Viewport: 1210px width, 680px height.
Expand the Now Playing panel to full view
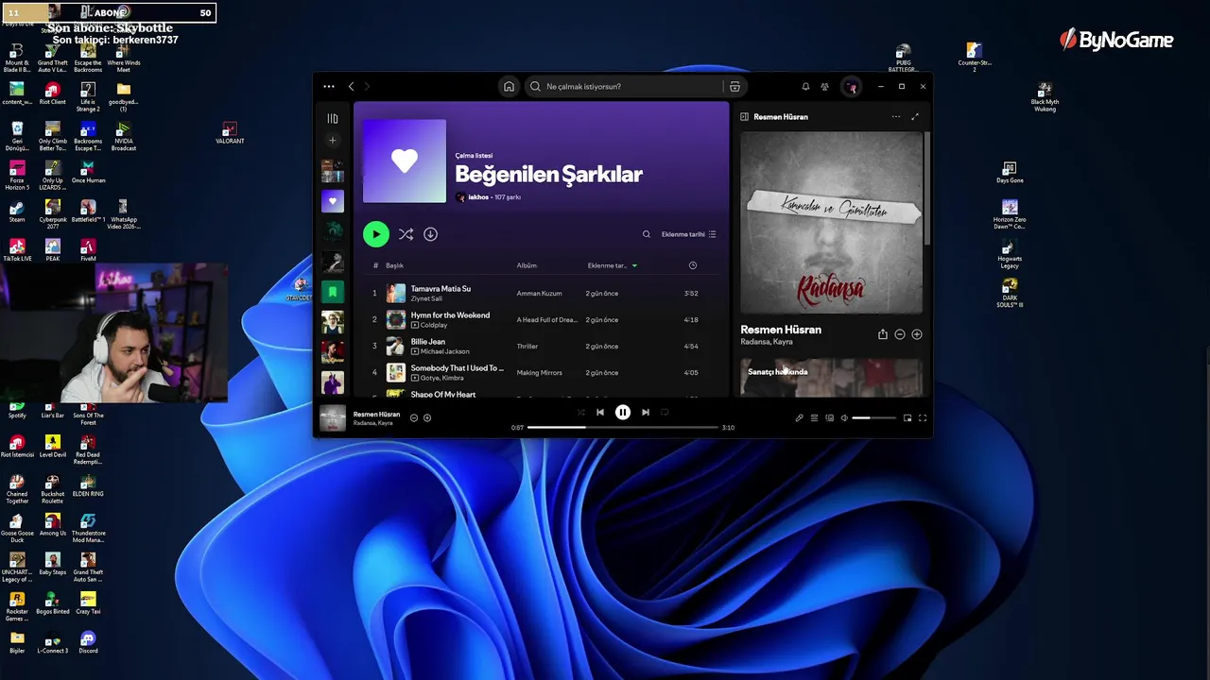(915, 117)
